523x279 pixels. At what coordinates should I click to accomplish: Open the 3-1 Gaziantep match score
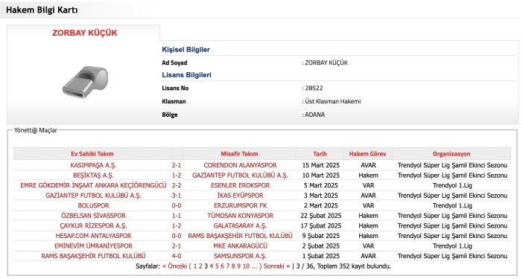pos(177,196)
